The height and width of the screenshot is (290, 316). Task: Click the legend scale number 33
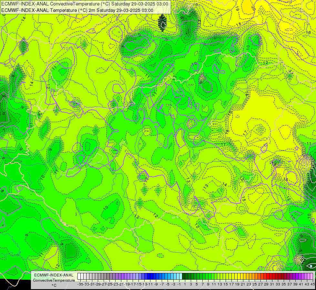click(278, 284)
